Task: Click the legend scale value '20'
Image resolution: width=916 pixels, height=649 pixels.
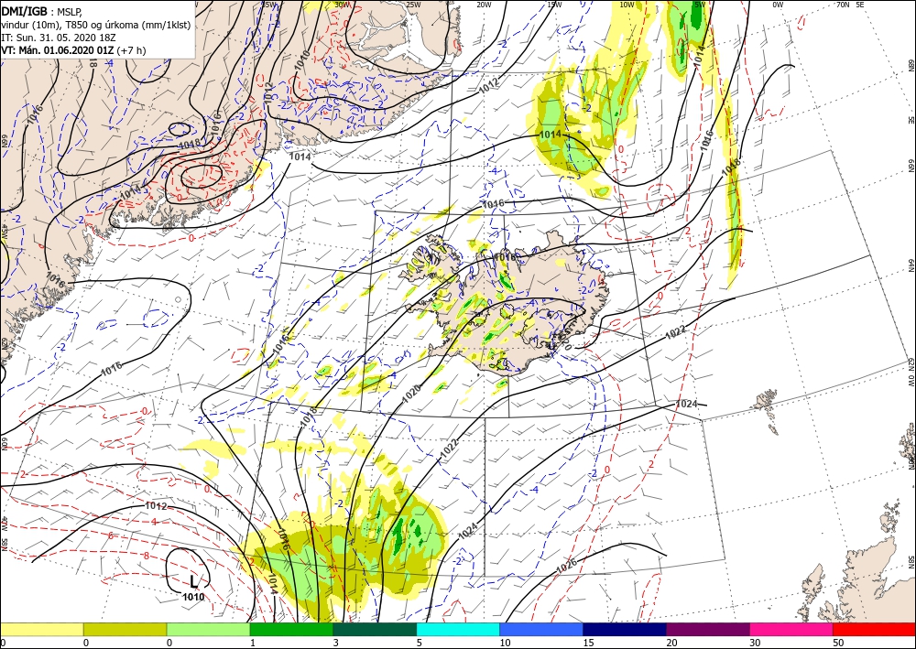Action: [x=671, y=643]
